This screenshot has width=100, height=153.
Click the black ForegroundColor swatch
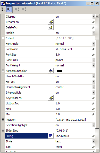click(x=59, y=71)
